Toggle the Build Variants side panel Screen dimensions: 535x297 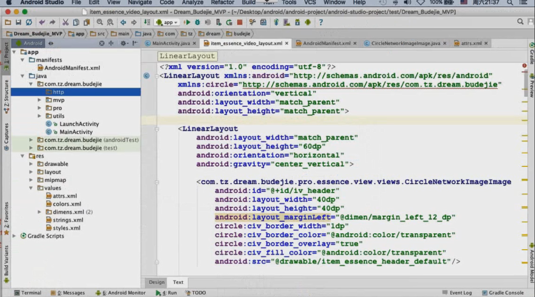click(x=6, y=264)
